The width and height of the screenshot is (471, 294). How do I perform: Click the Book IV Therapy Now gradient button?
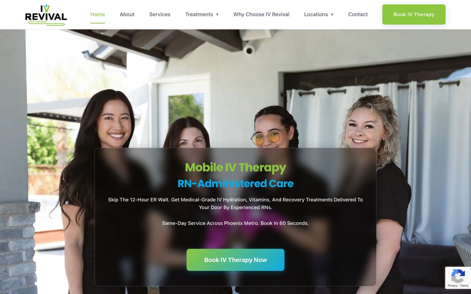click(x=235, y=260)
